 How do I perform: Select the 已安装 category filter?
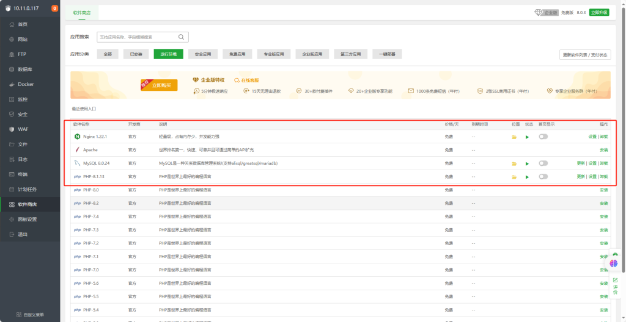click(136, 54)
